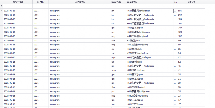Select the country code cell vnm
The width and height of the screenshot is (215, 108).
[x=118, y=70]
